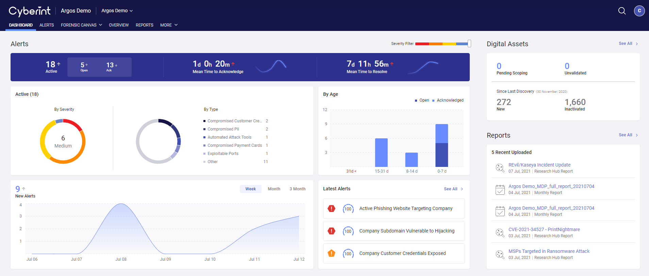
Task: Click red severity icon for Active Phishing alert
Action: [x=331, y=209]
